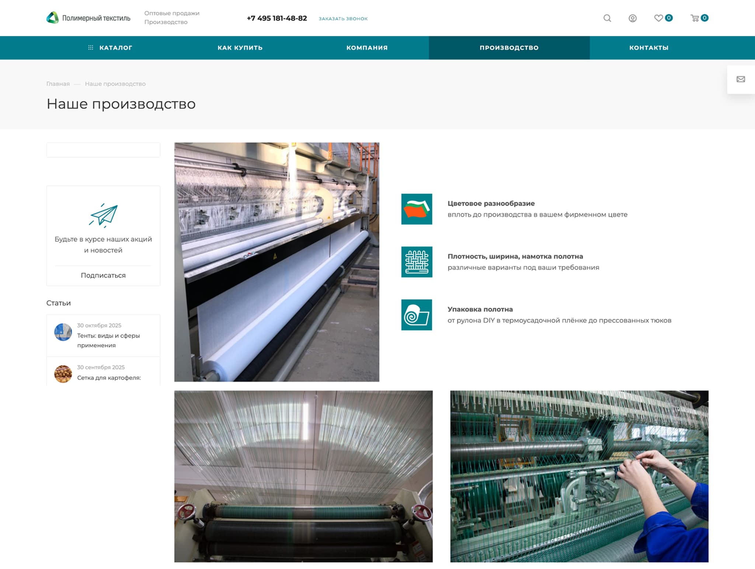Open the white fabric loom photo
Screen dimensions: 755x569
pyautogui.click(x=276, y=262)
